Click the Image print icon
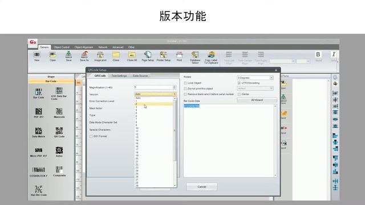The width and height of the screenshot is (365, 205). [x=100, y=56]
